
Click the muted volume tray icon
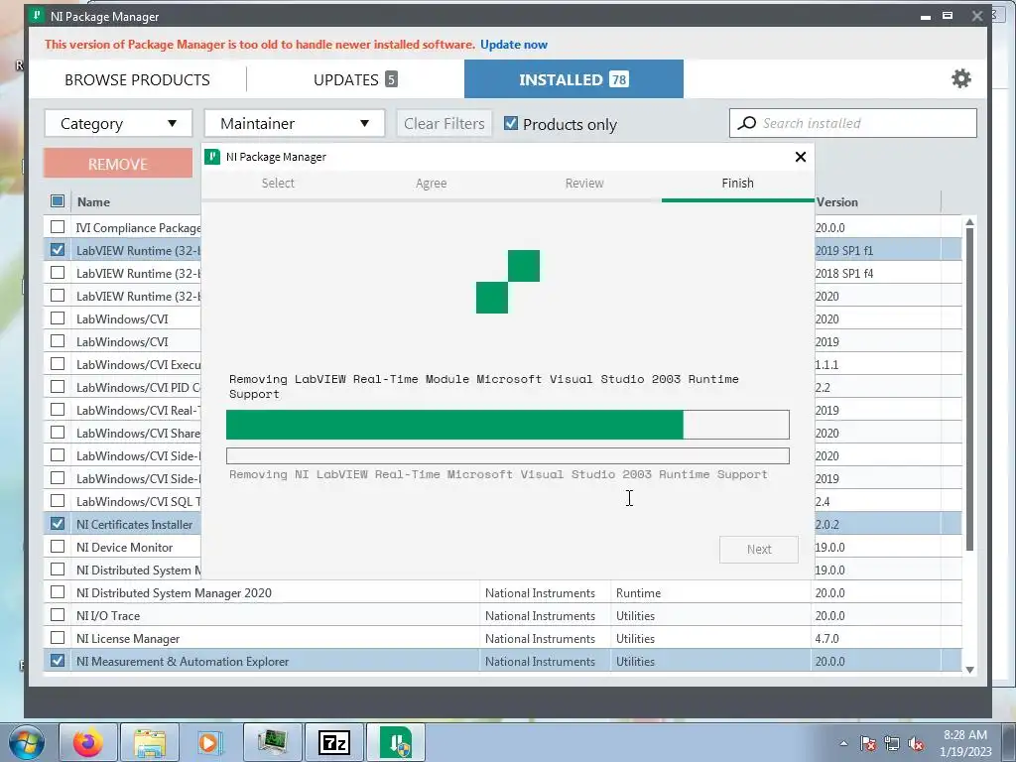point(916,743)
